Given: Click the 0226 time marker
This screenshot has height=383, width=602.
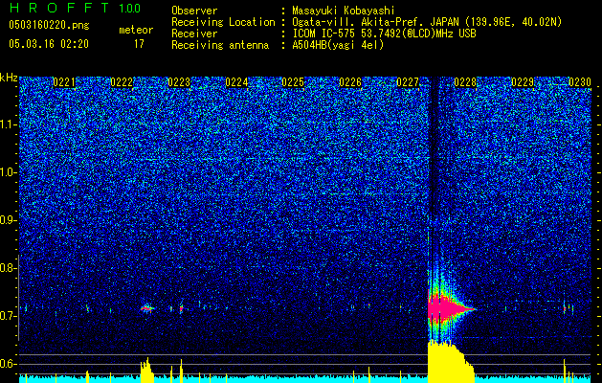Looking at the screenshot, I should click(x=350, y=82).
